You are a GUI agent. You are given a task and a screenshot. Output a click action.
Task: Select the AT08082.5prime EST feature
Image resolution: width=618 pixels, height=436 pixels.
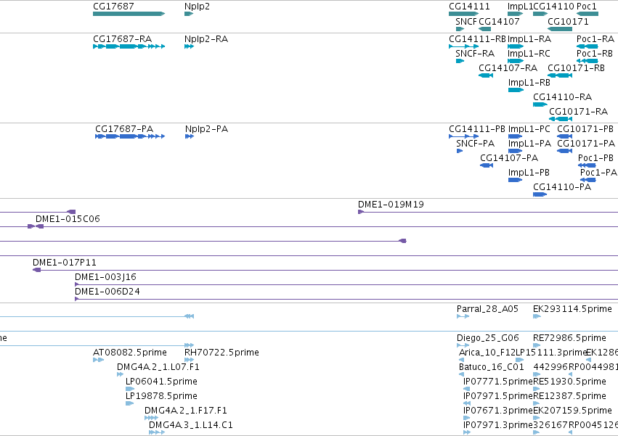[x=99, y=360]
